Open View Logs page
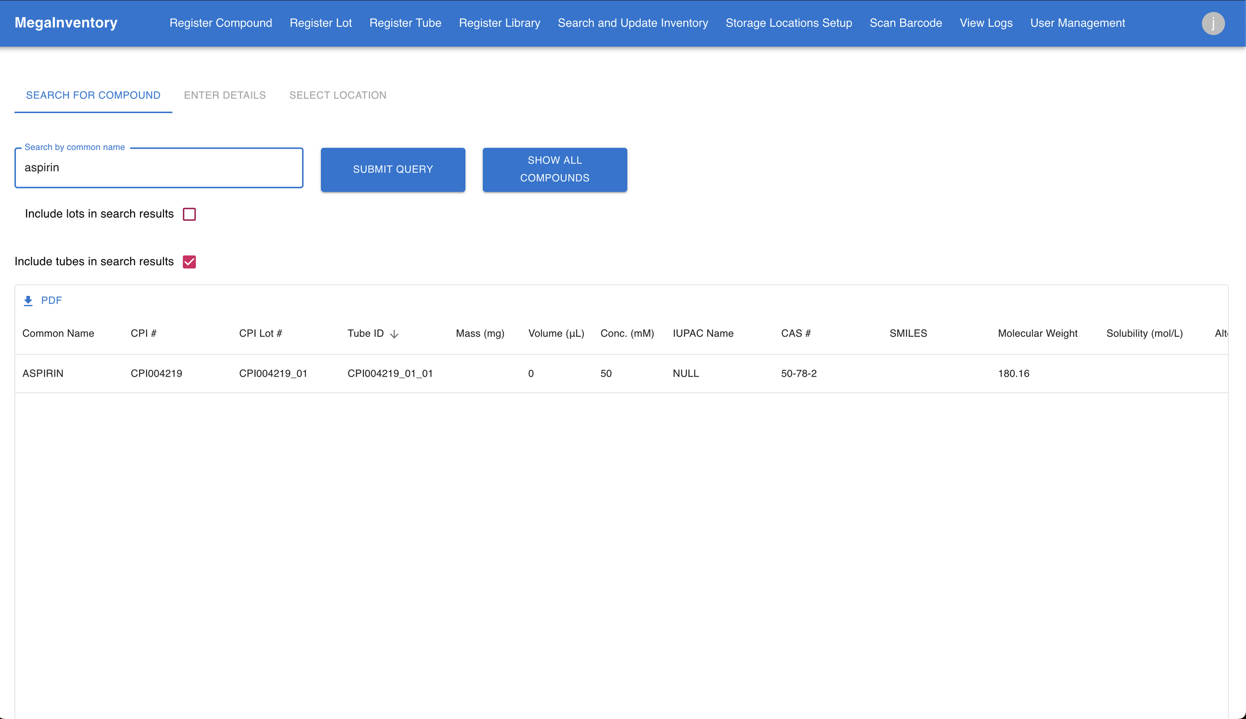 coord(986,23)
